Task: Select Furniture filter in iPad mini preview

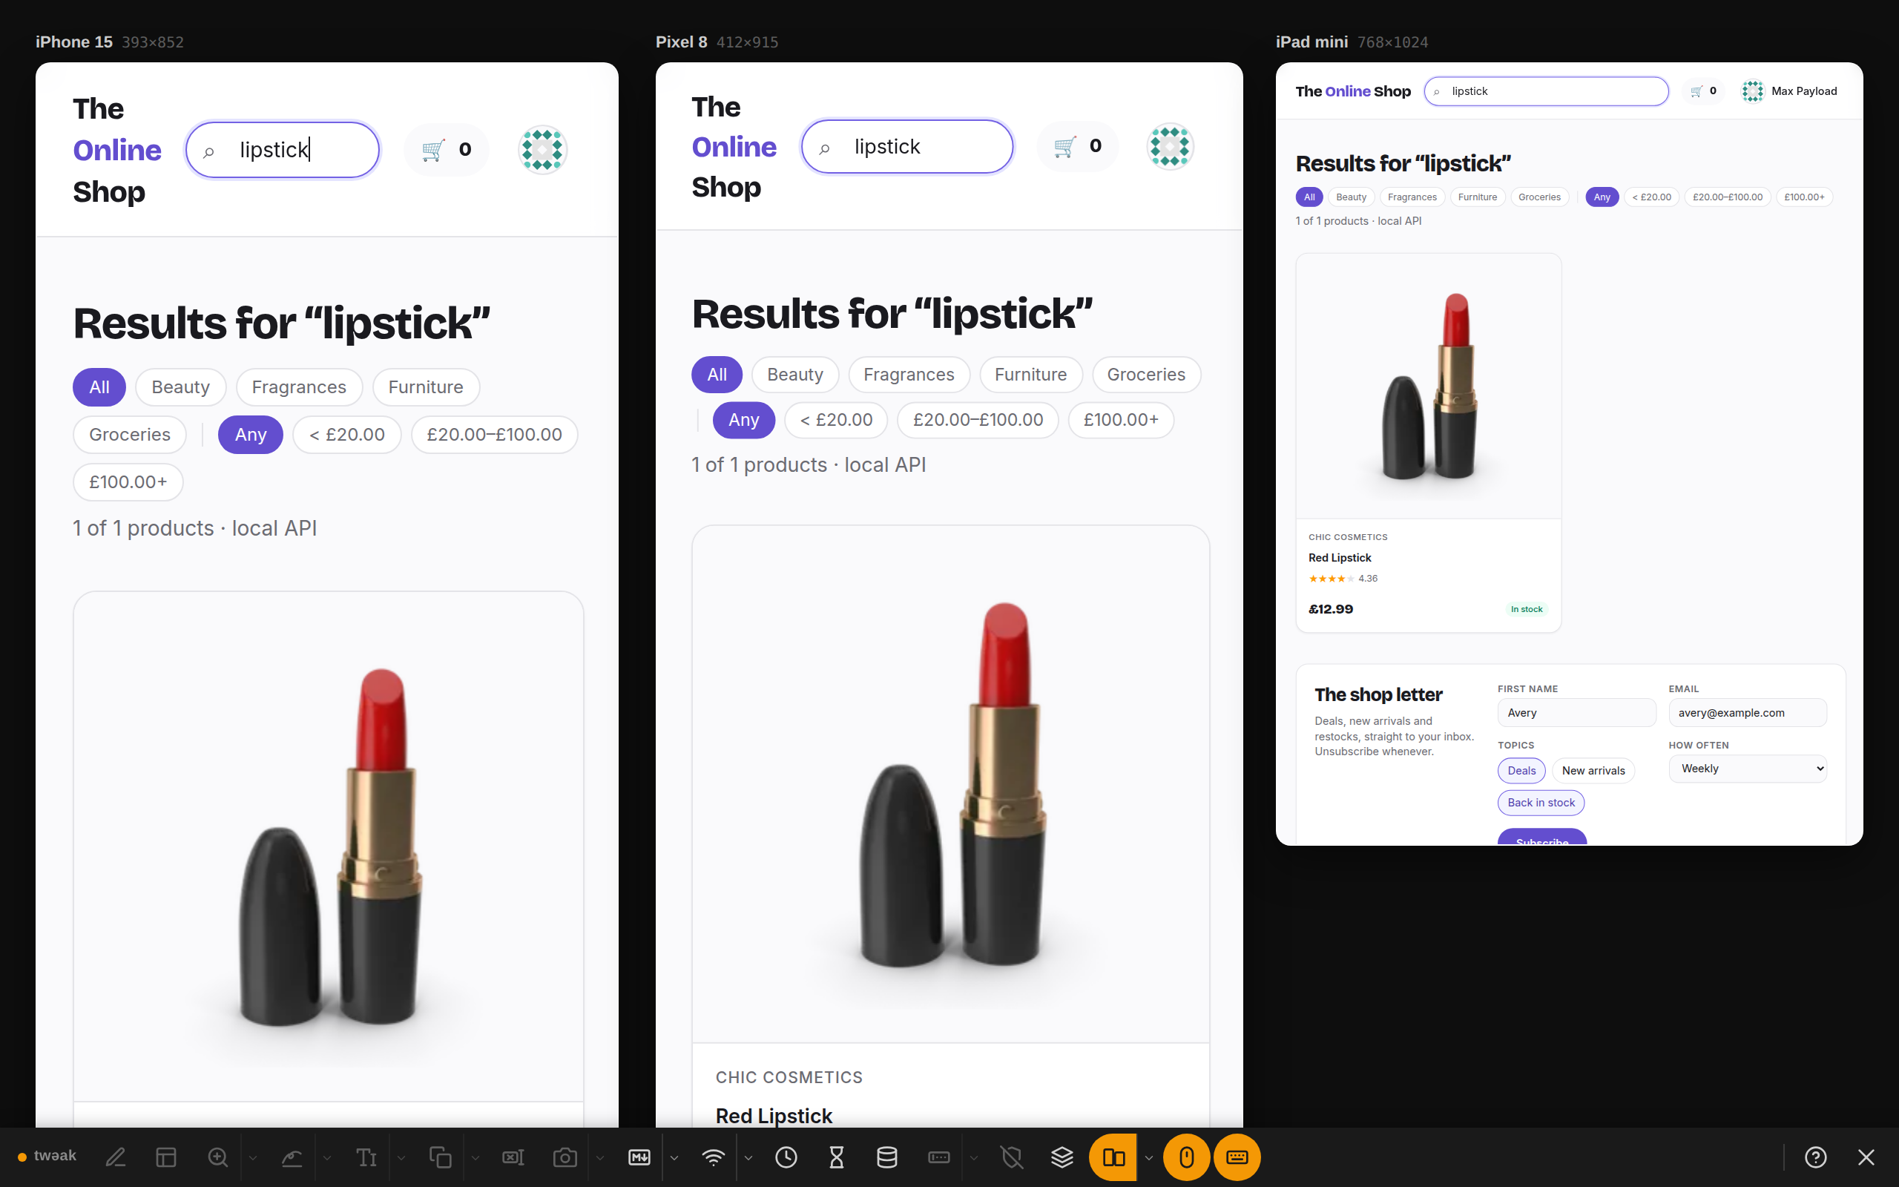Action: [x=1477, y=197]
